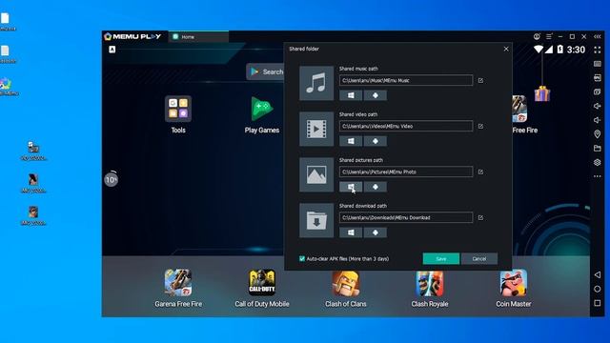Enter fullscreen mode from sidebar
Screen dimensions: 610x343
coord(598,50)
